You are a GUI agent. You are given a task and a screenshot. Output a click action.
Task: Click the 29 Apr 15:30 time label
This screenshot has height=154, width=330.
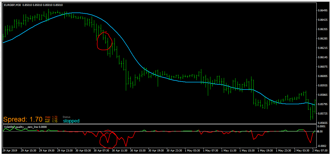[x=29, y=151]
